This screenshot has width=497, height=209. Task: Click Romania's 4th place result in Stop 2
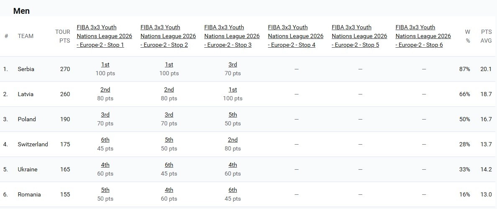click(x=169, y=190)
